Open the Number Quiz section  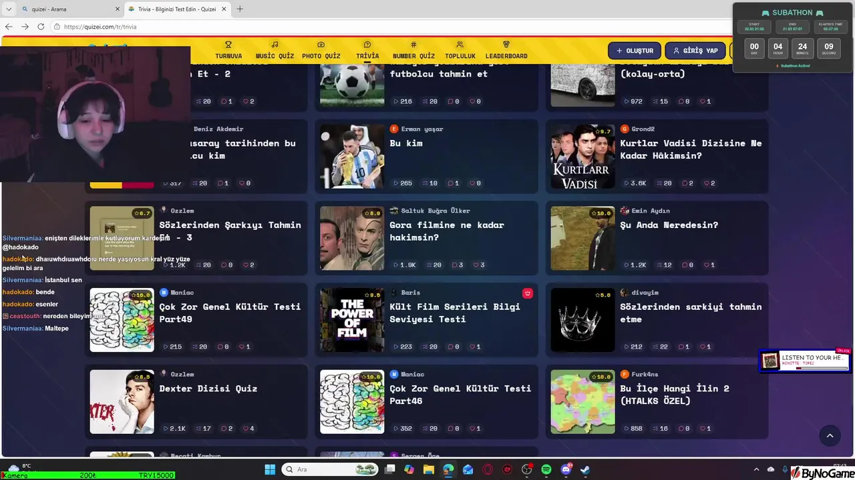click(413, 51)
